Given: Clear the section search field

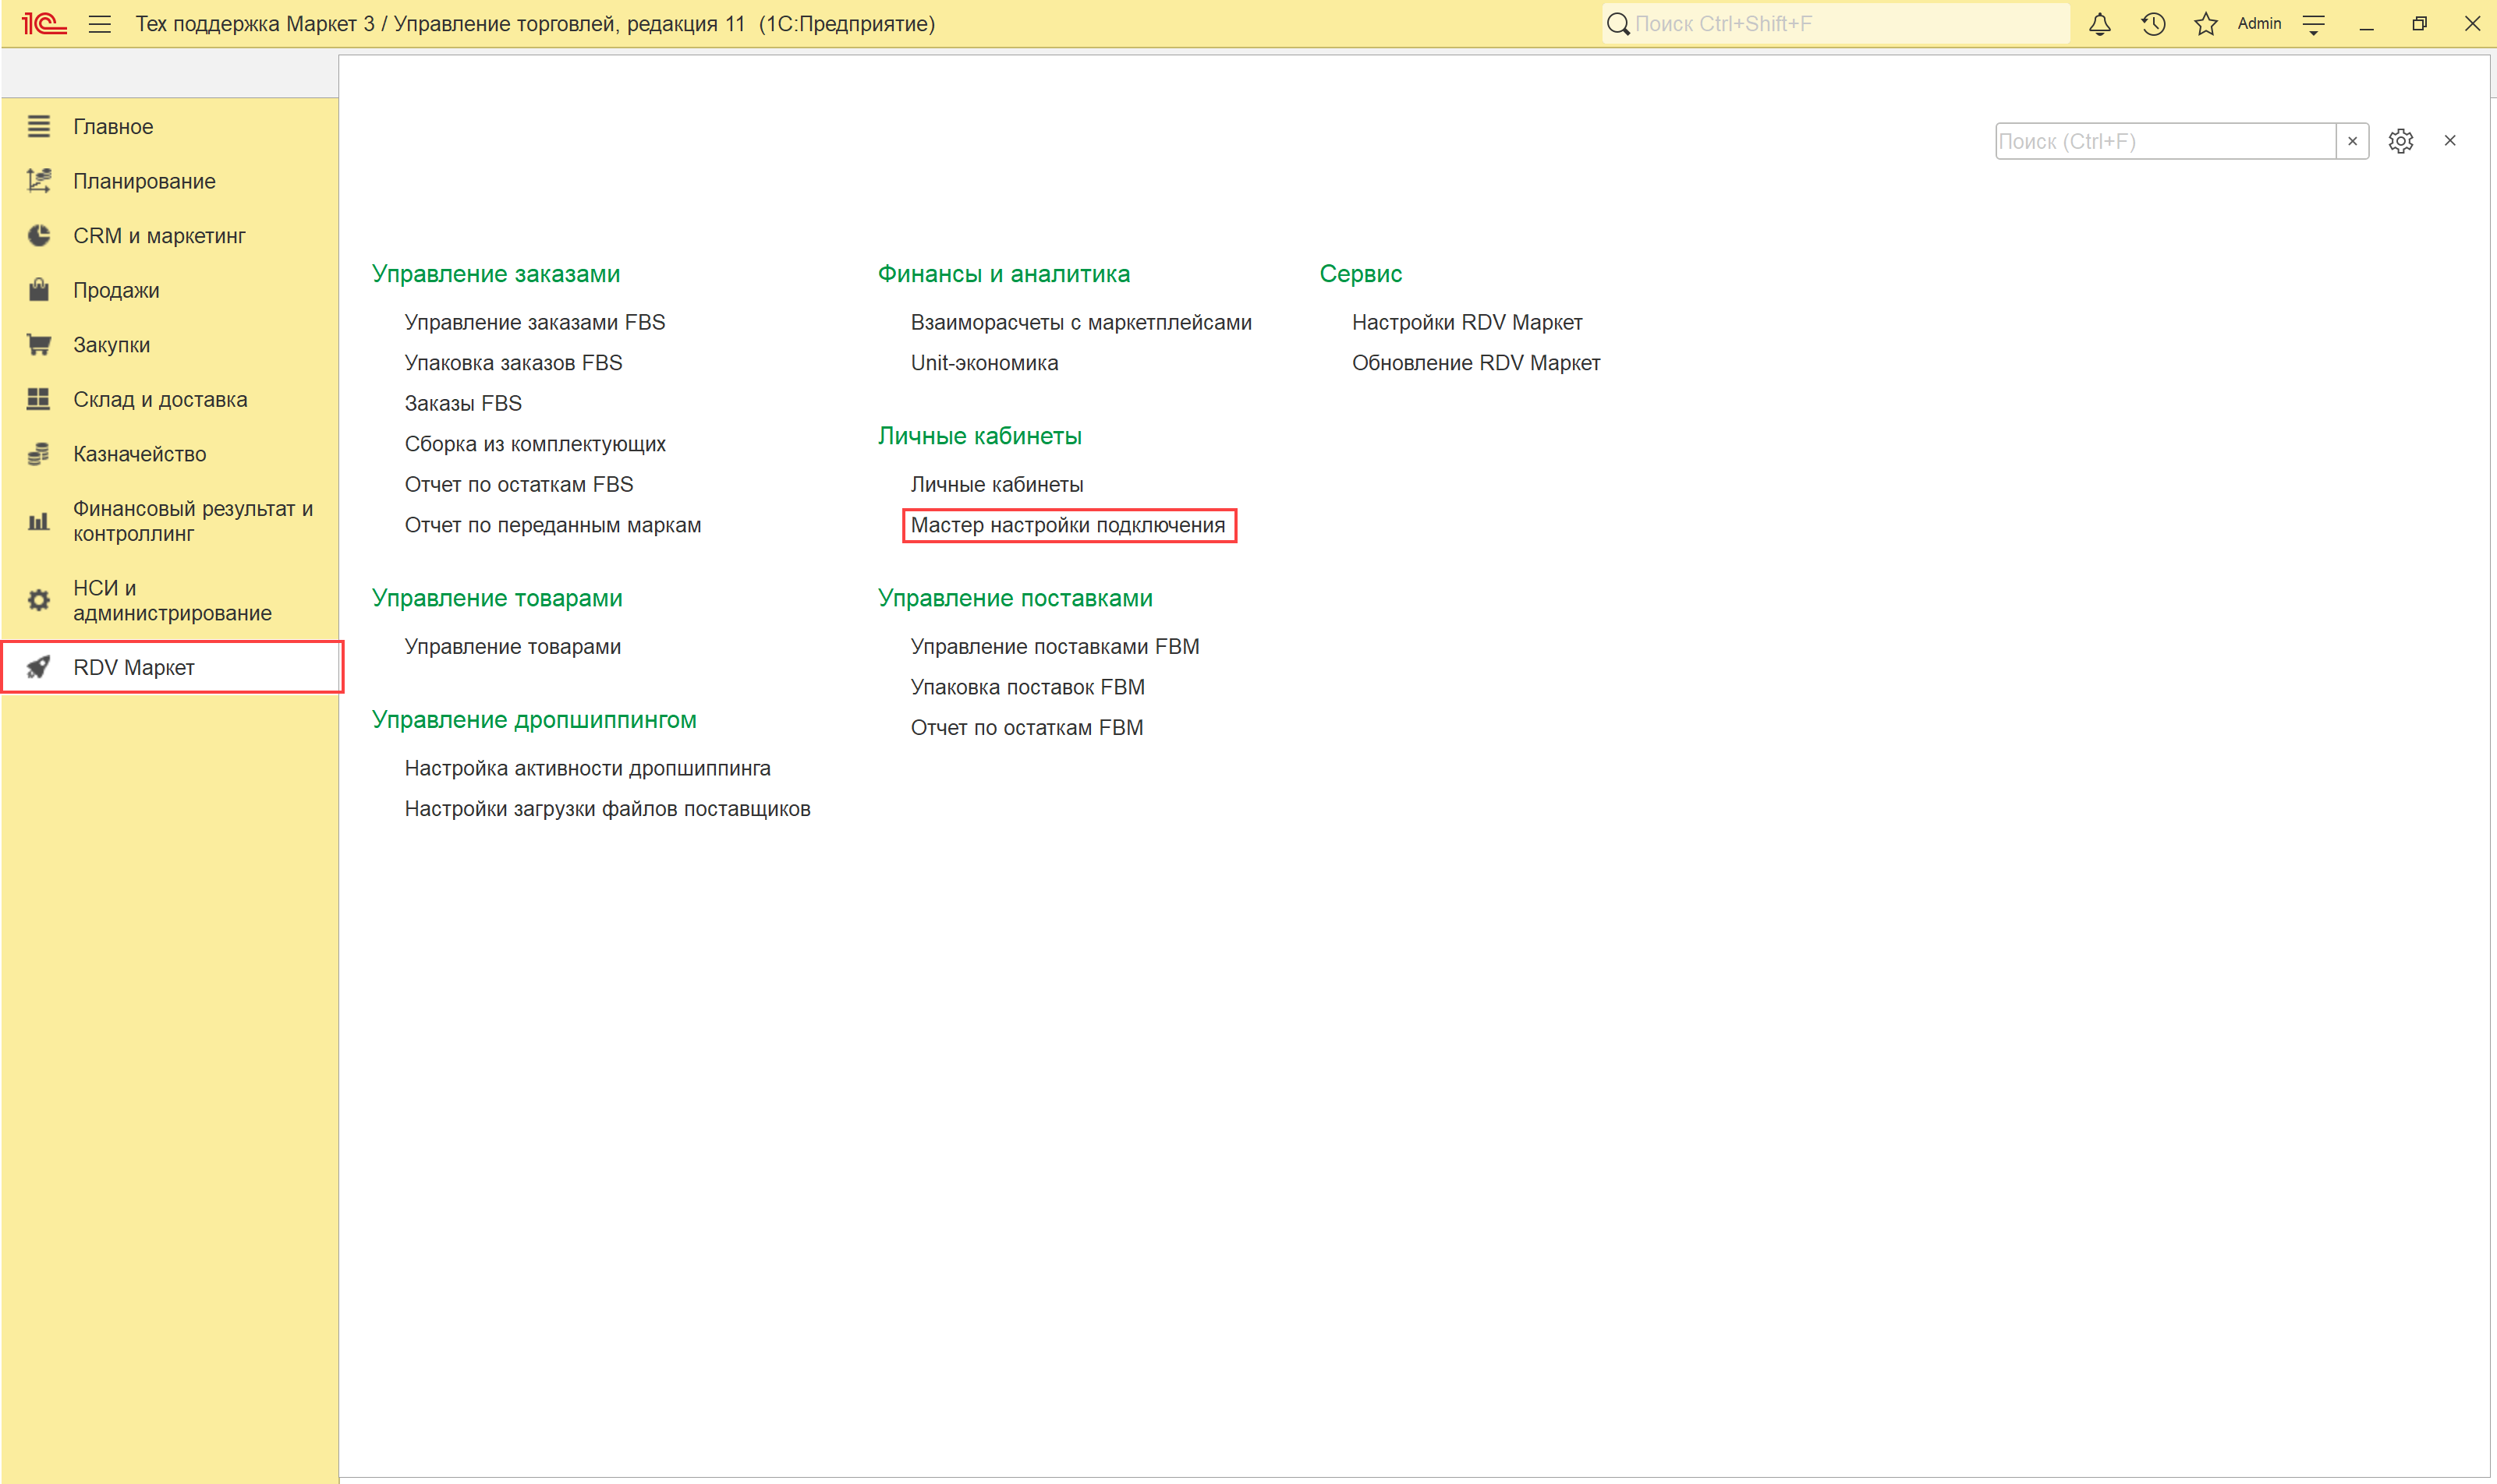Looking at the screenshot, I should coord(2352,141).
